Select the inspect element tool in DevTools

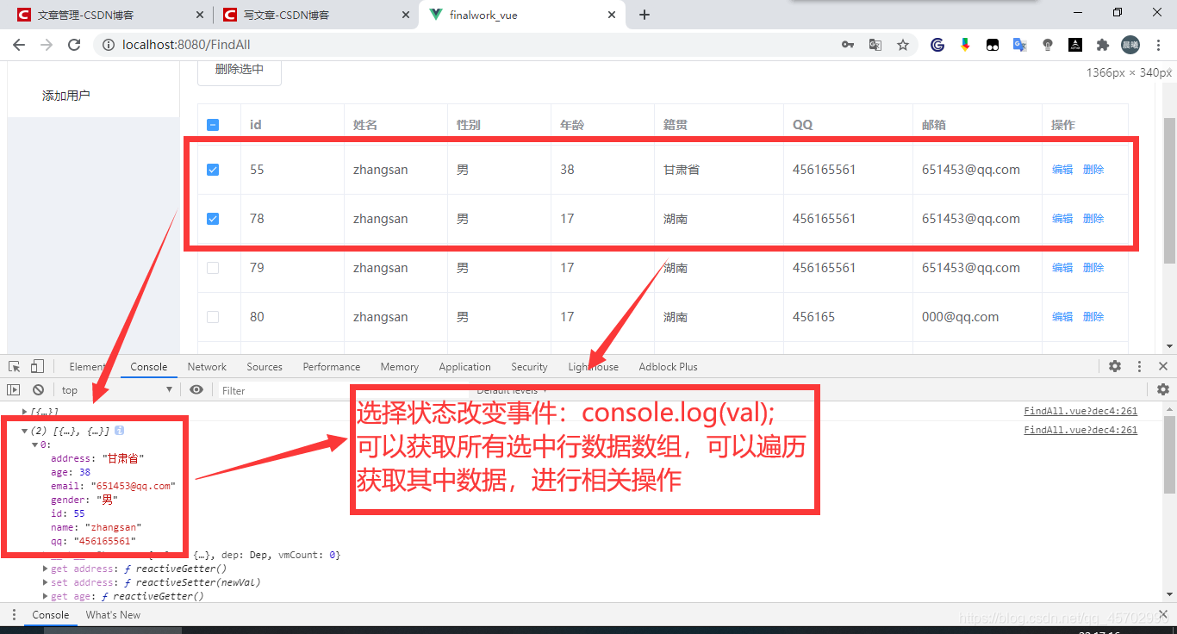tap(14, 366)
